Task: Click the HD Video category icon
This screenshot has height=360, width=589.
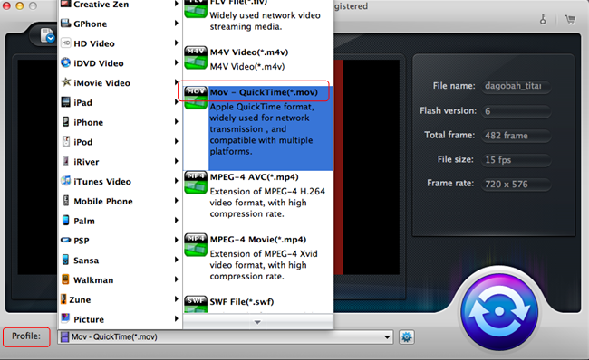Action: [x=66, y=43]
